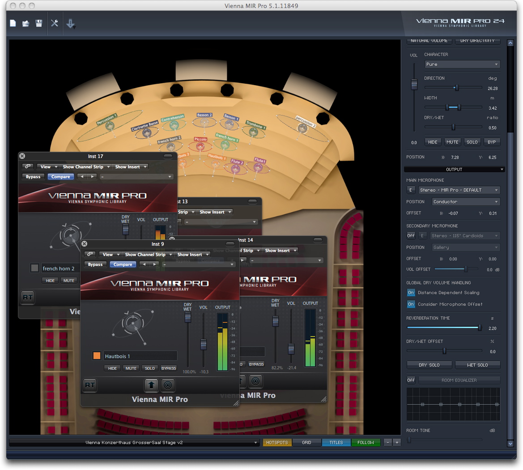The image size is (523, 470).
Task: Toggle Consider Microphone Offset On button
Action: click(411, 304)
